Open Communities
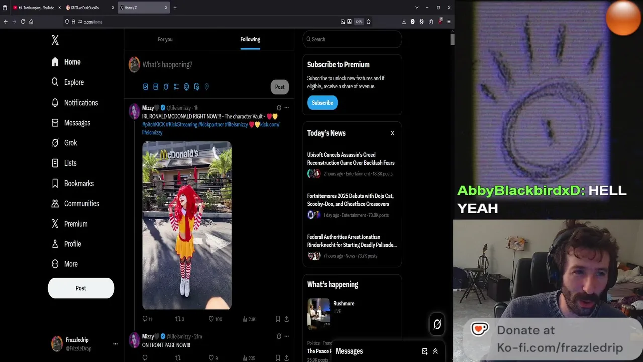This screenshot has height=362, width=643. [75, 204]
